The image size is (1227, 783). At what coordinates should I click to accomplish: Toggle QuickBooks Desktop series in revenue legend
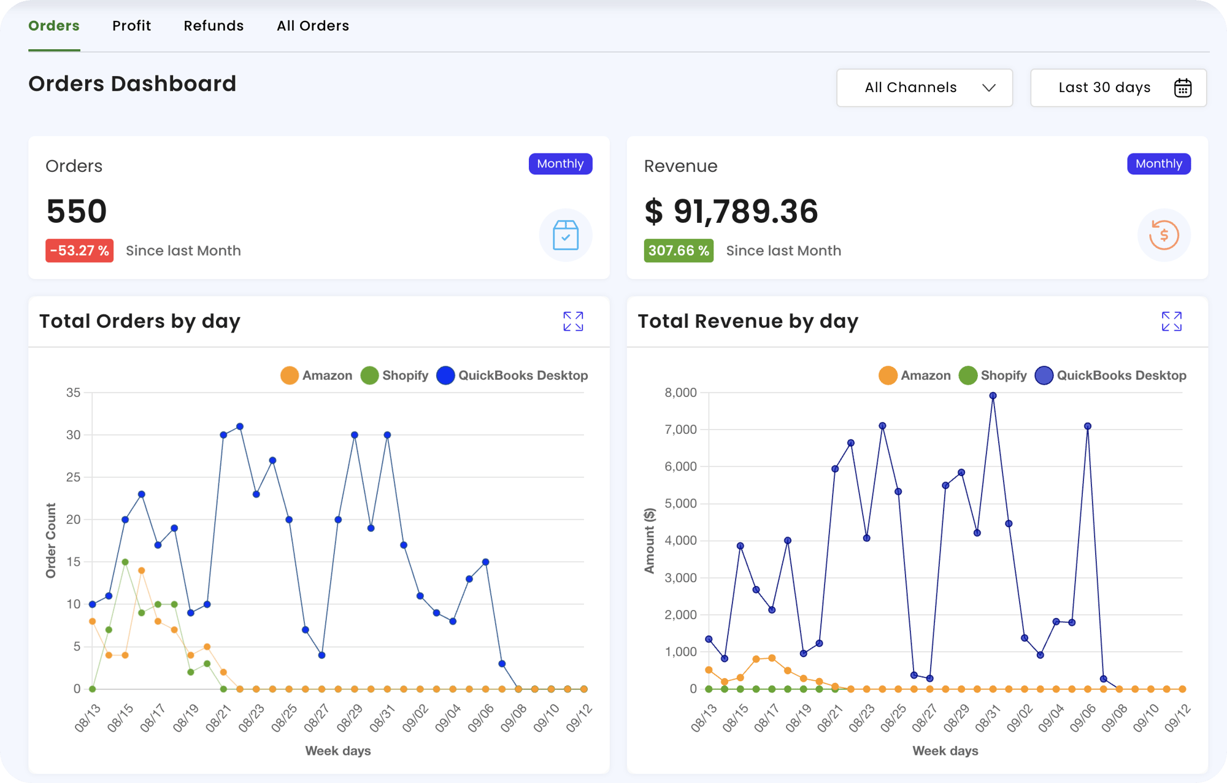[1110, 375]
